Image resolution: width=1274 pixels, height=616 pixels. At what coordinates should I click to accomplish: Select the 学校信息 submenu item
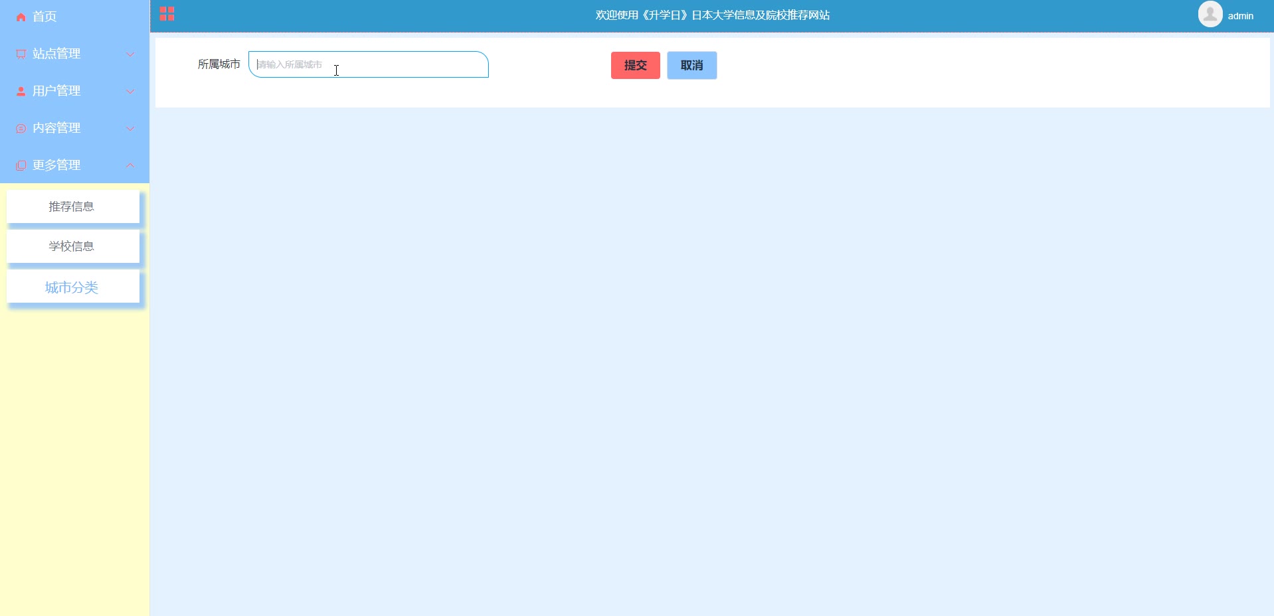click(73, 246)
